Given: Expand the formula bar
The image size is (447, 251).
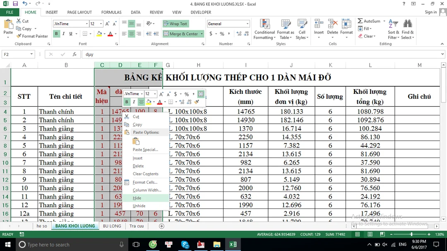Looking at the screenshot, I should (442, 54).
